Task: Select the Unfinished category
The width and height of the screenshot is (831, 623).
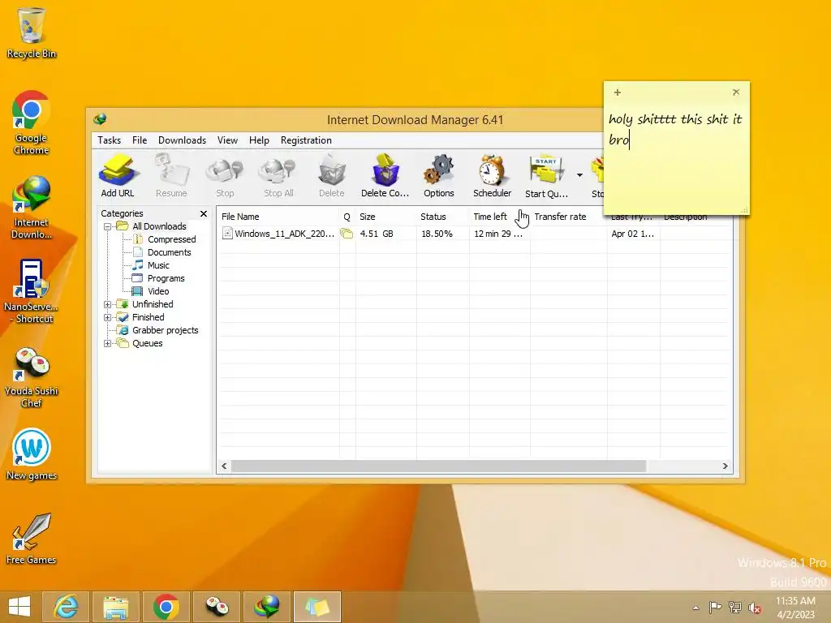Action: coord(153,304)
